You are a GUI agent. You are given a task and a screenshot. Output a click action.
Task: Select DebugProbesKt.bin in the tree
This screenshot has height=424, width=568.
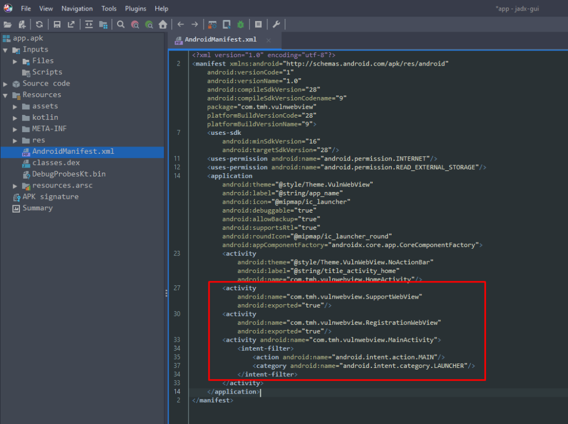point(69,174)
